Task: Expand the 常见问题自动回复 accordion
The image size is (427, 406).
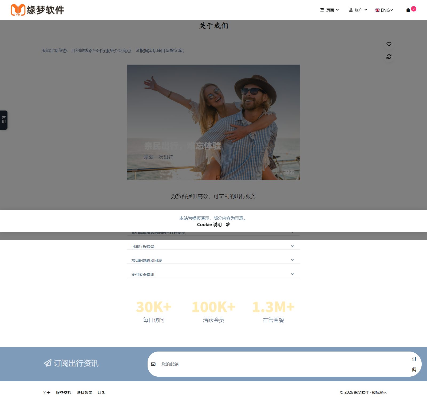Action: (213, 260)
